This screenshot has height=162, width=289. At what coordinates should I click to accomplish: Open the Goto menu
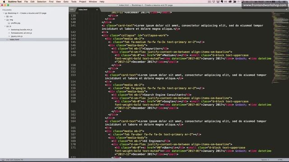[x=66, y=2]
